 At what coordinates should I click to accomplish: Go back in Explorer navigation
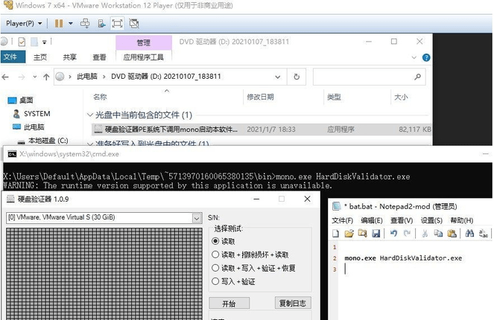(x=5, y=77)
